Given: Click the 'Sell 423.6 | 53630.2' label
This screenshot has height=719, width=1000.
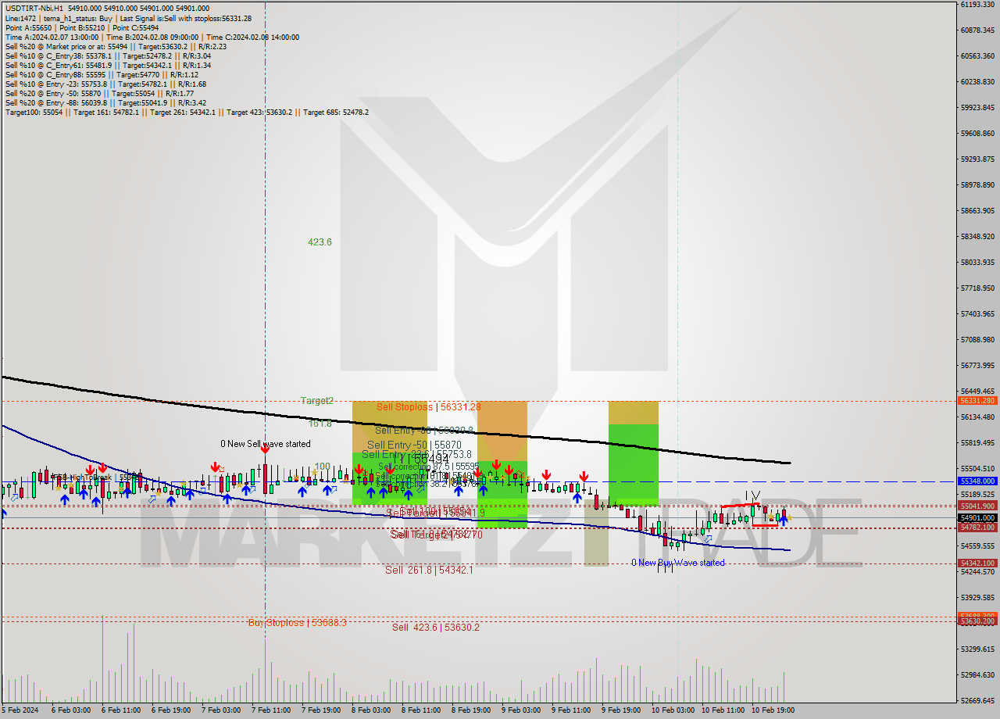Looking at the screenshot, I should point(436,627).
